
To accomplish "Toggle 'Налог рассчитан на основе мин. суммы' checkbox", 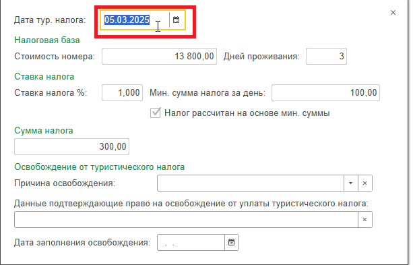I will [x=156, y=113].
